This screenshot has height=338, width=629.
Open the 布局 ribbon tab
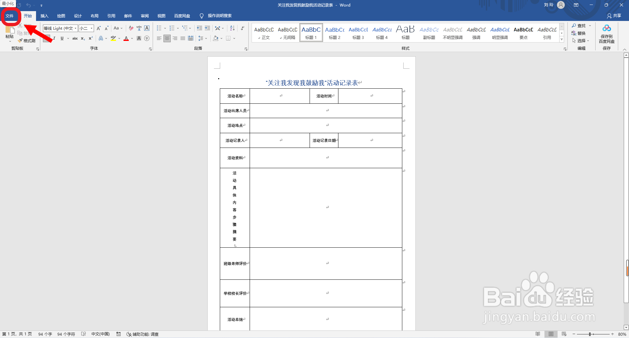(94, 16)
